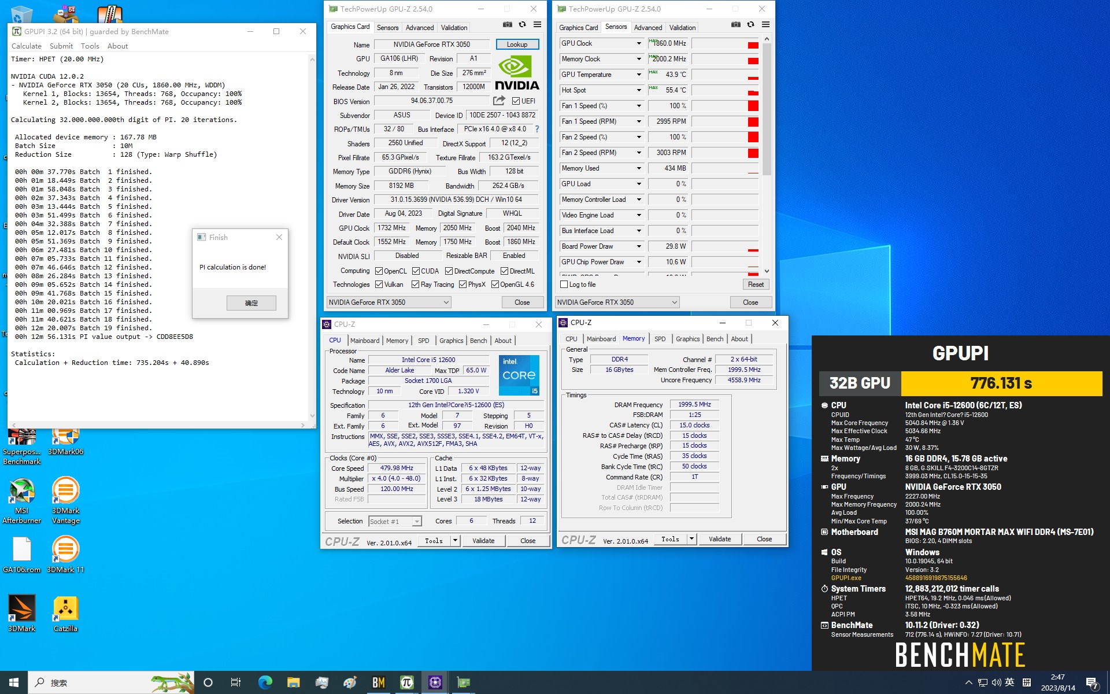Toggle Ray Tracing checkbox
Viewport: 1110px width, 694px height.
pos(415,284)
